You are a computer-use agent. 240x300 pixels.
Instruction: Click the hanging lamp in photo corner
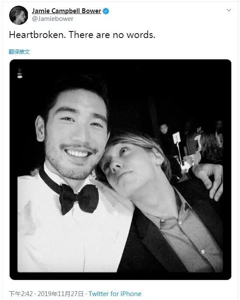[x=20, y=74]
